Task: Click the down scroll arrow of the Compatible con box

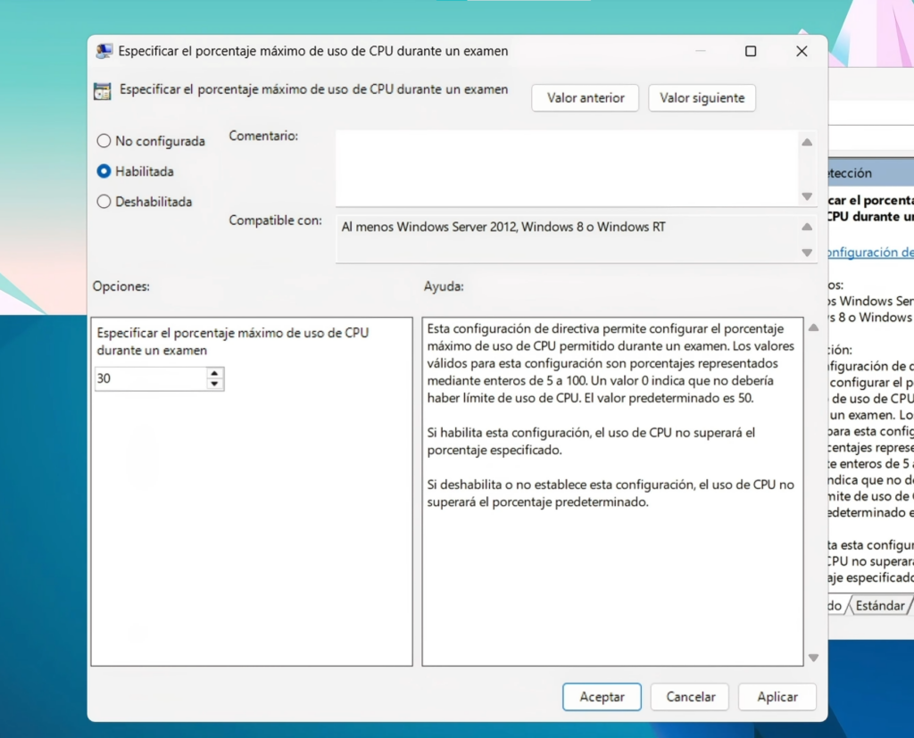Action: point(807,254)
